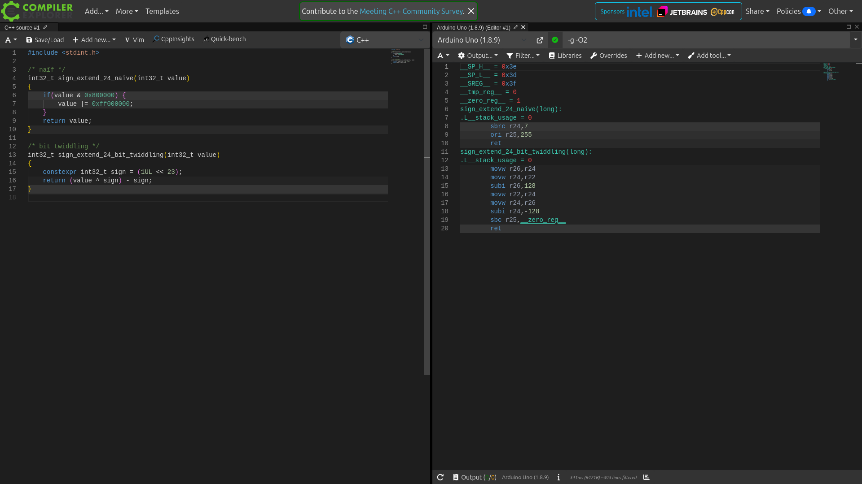Screen dimensions: 862x484
Task: Open the Templates menu item
Action: (x=162, y=11)
